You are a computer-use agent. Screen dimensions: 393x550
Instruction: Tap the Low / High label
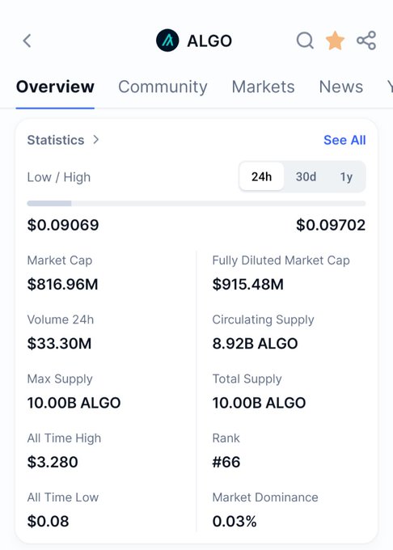point(59,177)
